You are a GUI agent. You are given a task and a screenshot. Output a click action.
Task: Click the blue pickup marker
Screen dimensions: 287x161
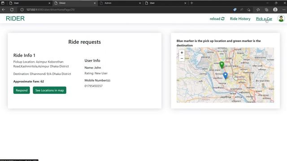pyautogui.click(x=225, y=76)
